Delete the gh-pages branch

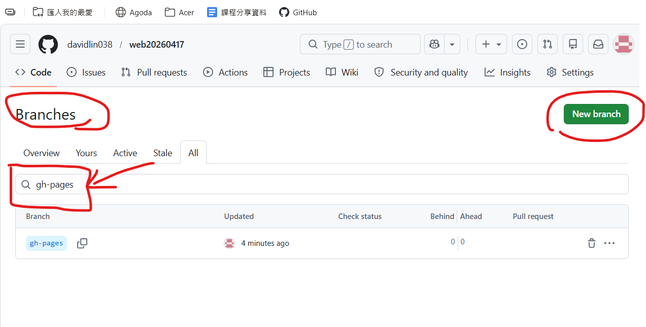click(591, 243)
